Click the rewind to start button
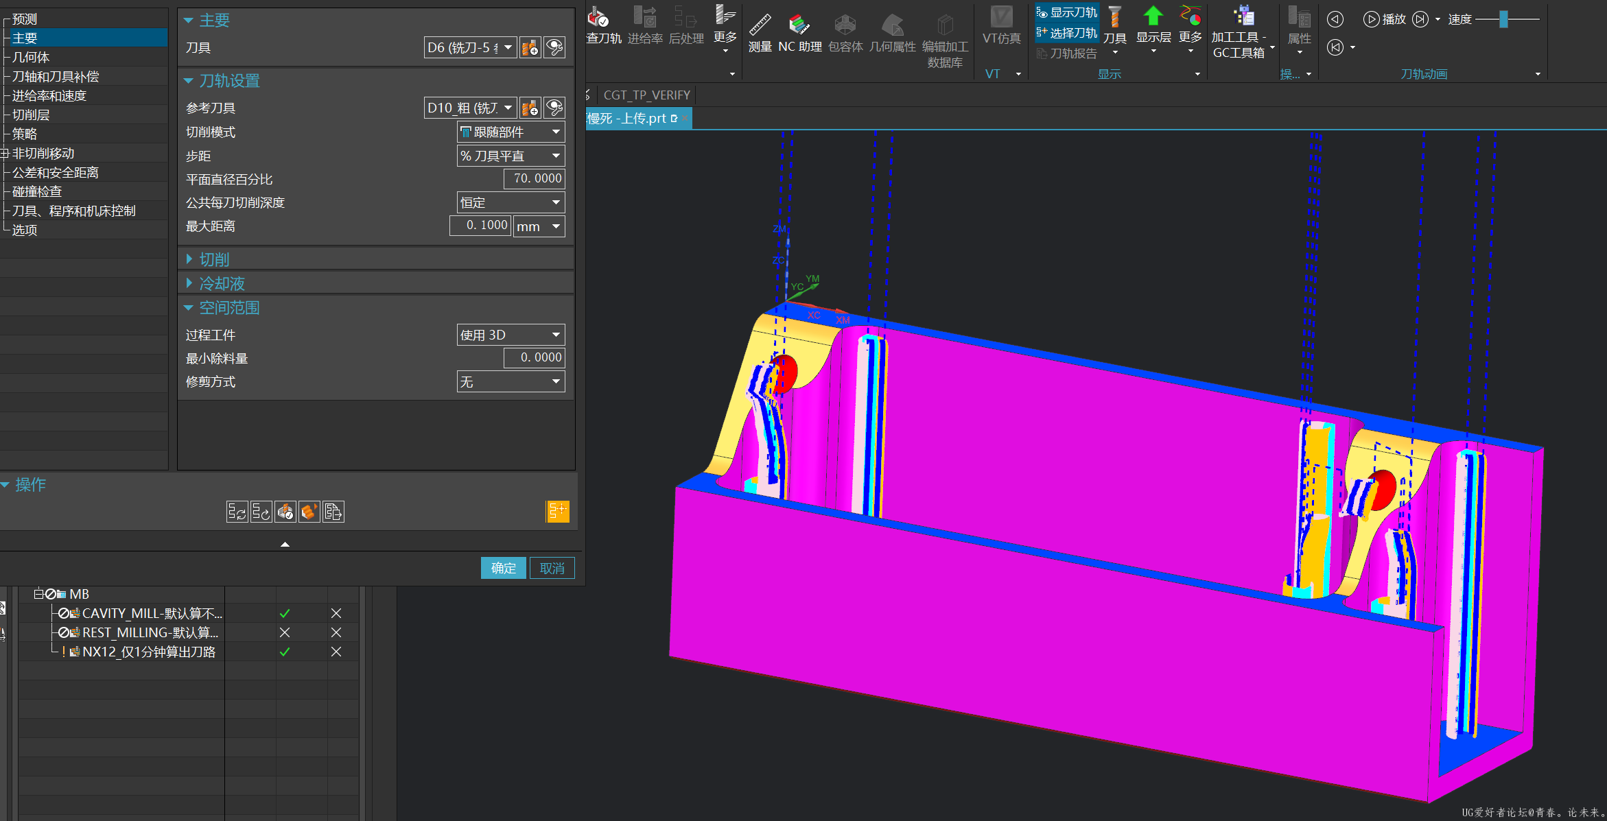This screenshot has height=821, width=1607. tap(1335, 47)
